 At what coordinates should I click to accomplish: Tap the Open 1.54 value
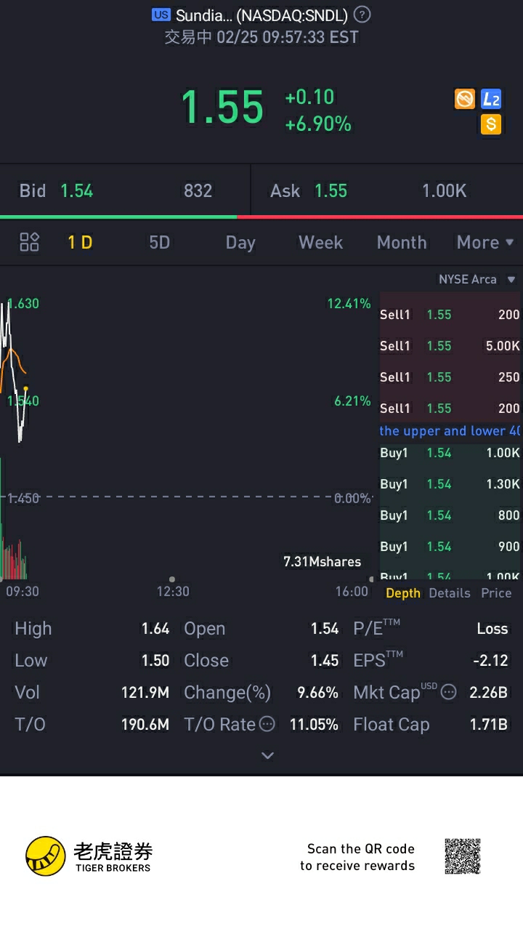325,629
